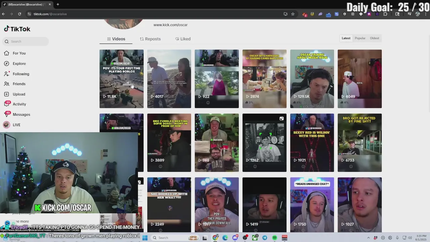Click the browser back arrow
This screenshot has width=430, height=242.
click(x=3, y=14)
